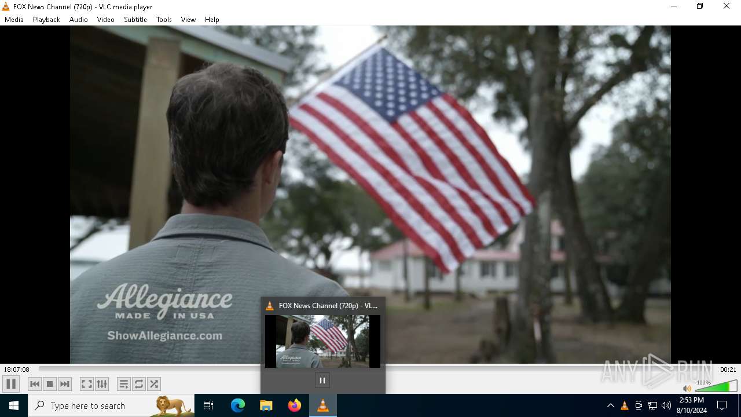Toggle elapsed time display 18:07:08
This screenshot has height=417, width=741.
point(17,370)
